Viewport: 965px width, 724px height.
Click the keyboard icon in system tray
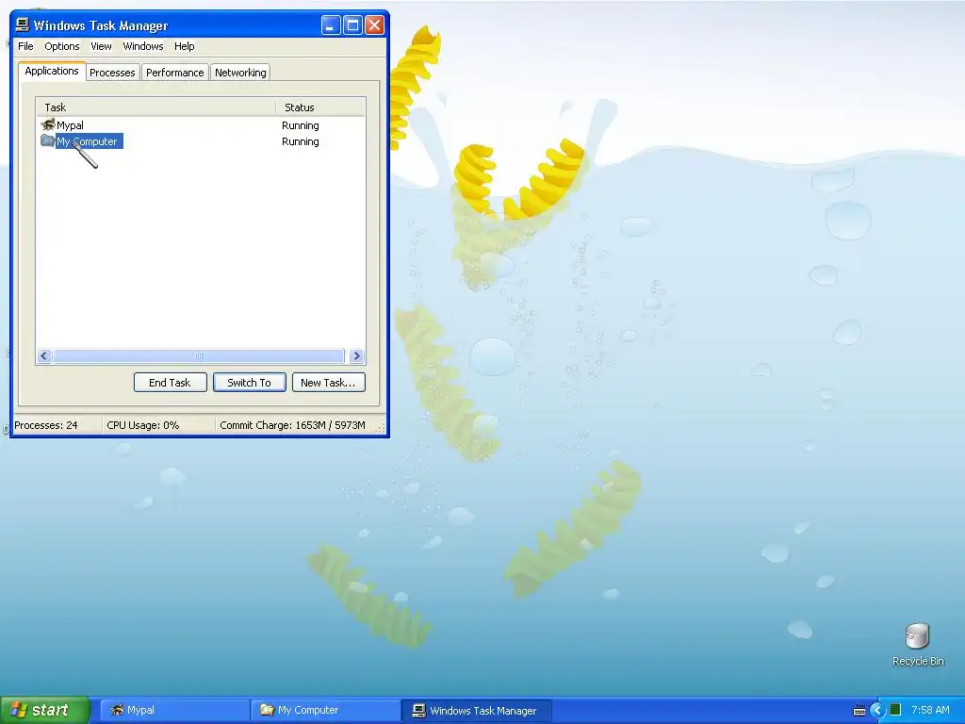[x=859, y=711]
